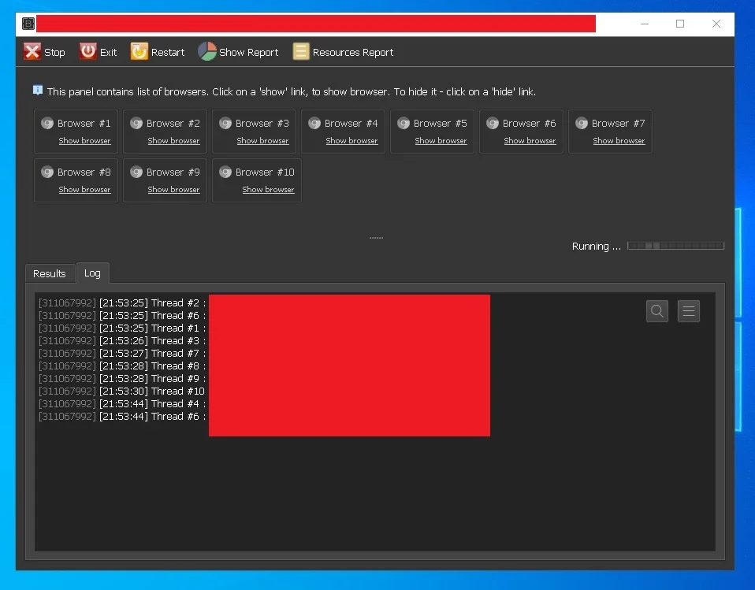Show browser for Browser #10
Screen dimensions: 755x590
[x=268, y=190]
